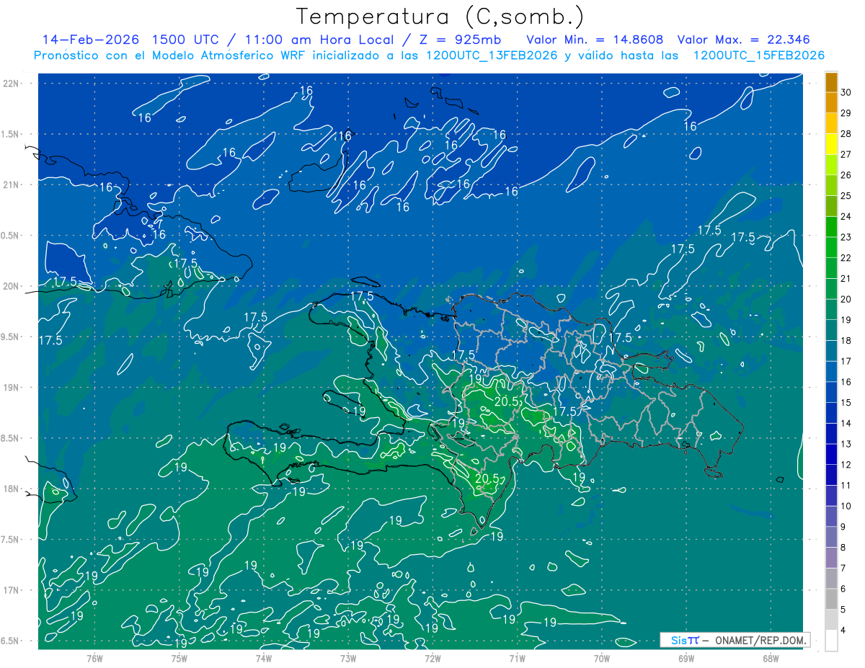Click the color bar value "24"
865x668 pixels.
click(x=847, y=216)
